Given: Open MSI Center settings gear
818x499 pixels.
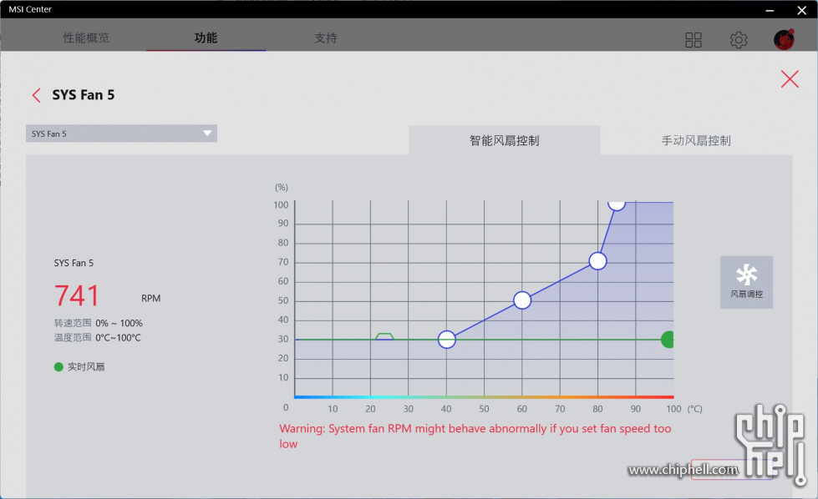Looking at the screenshot, I should [738, 39].
